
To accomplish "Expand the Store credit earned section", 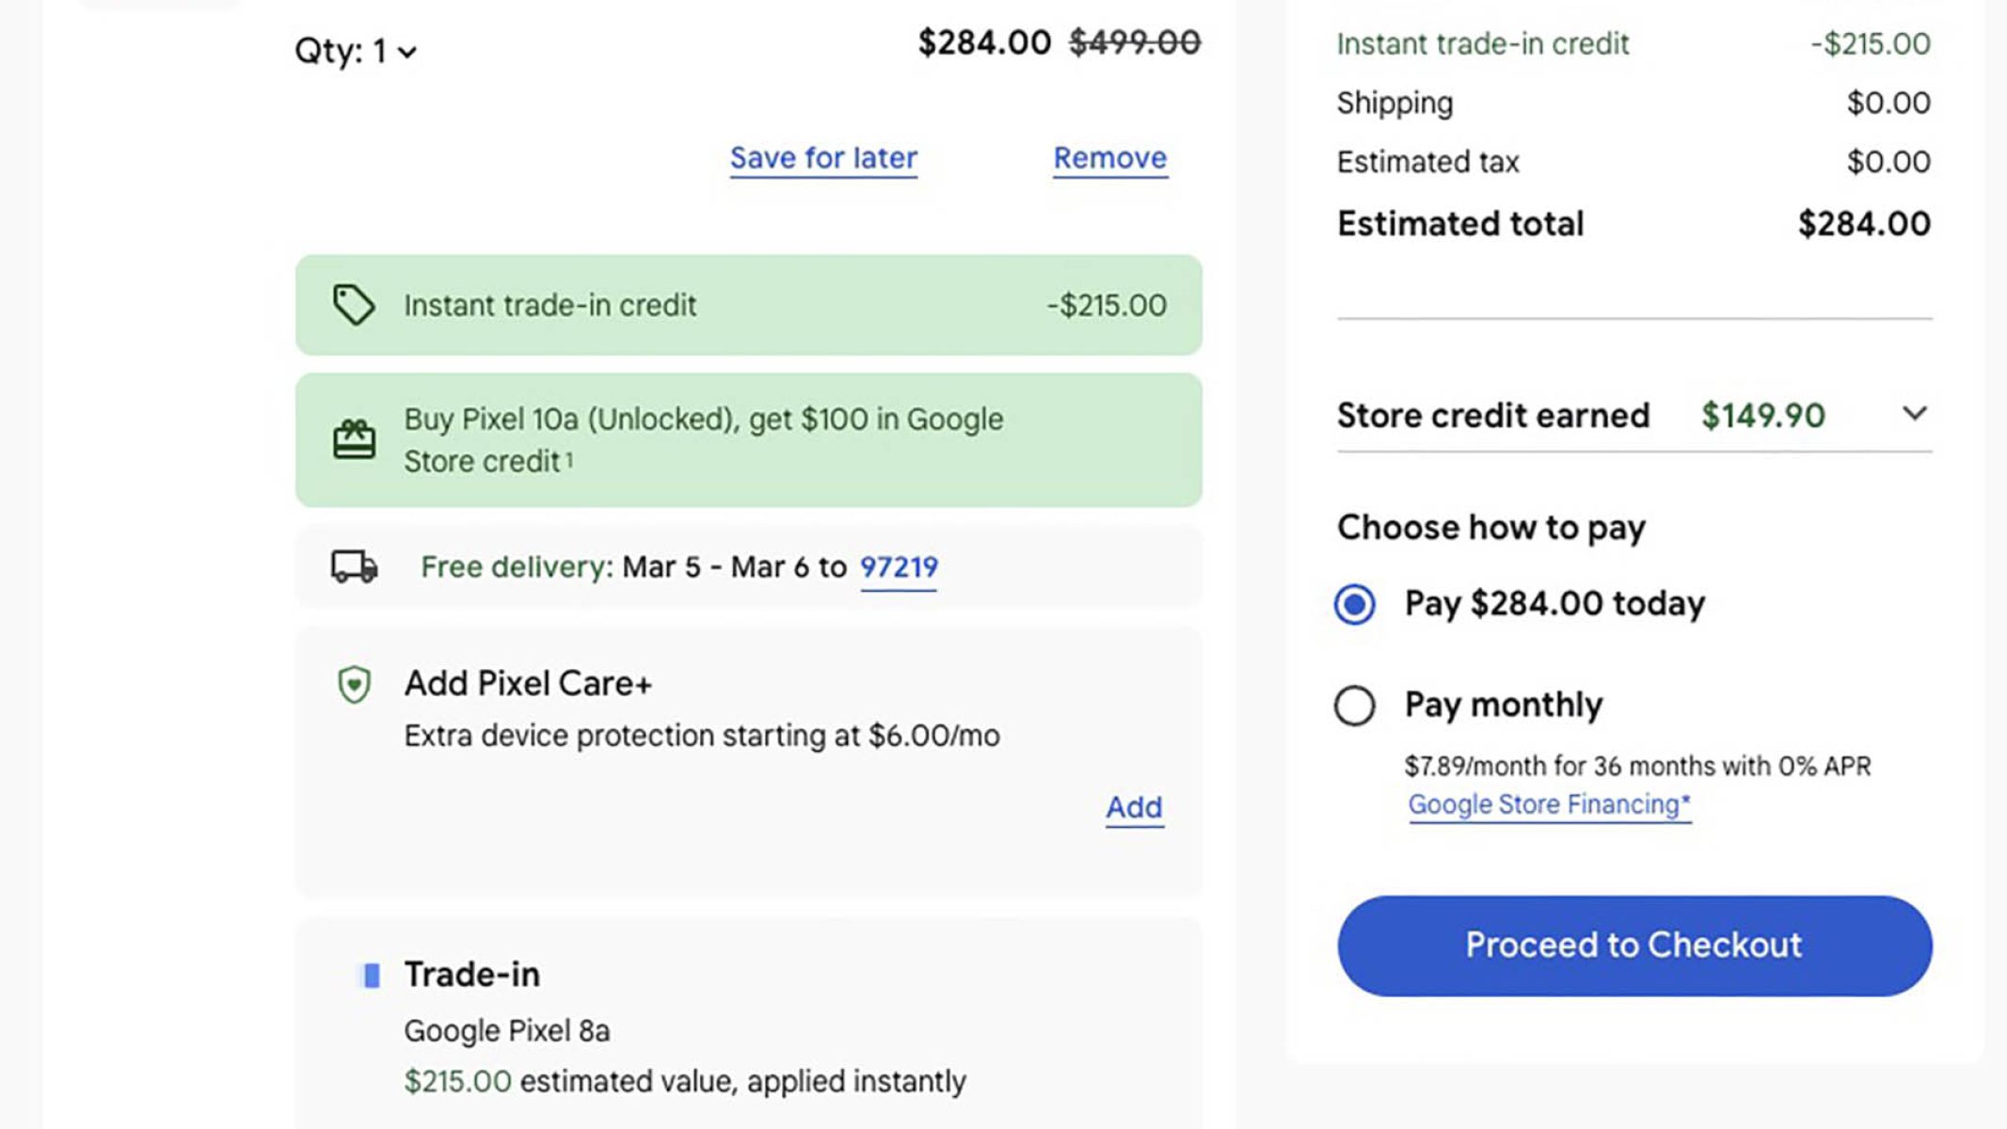I will [1914, 414].
